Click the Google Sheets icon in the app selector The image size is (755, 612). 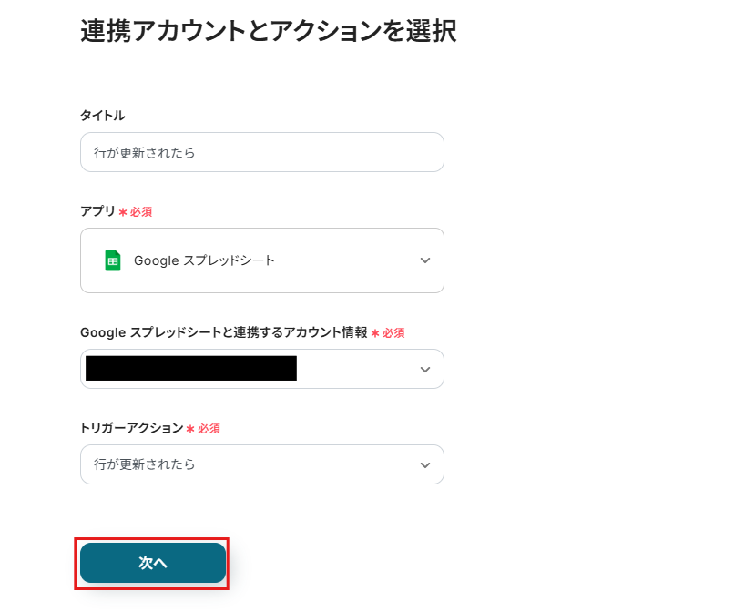coord(113,260)
